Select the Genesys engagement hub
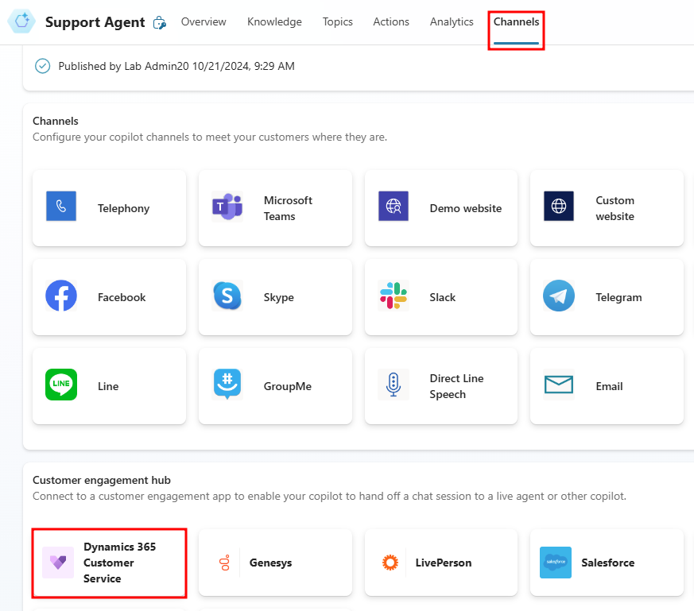Image resolution: width=694 pixels, height=611 pixels. pyautogui.click(x=275, y=562)
